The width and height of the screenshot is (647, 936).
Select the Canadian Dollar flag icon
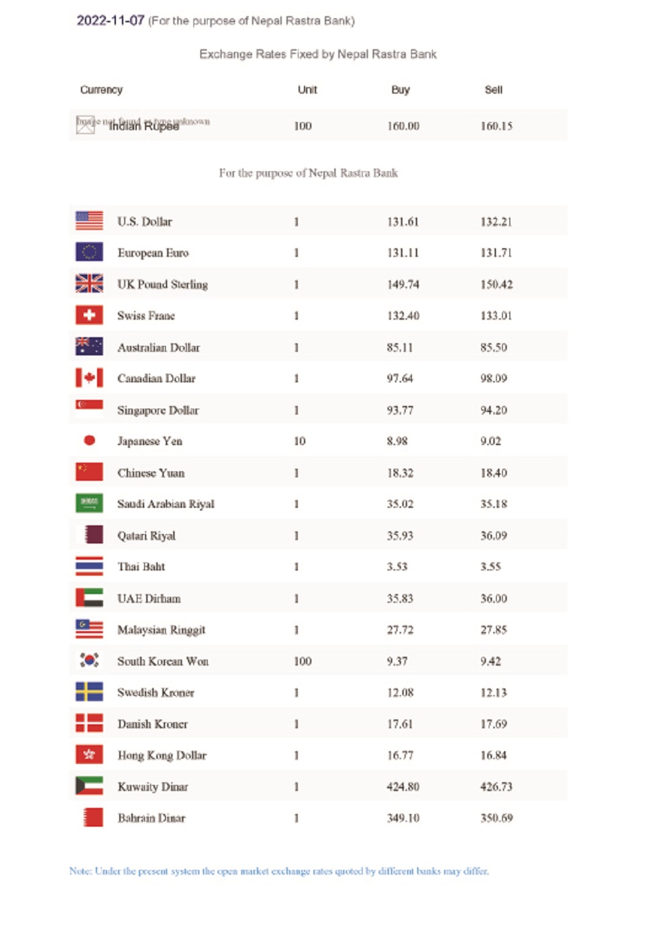(x=89, y=378)
